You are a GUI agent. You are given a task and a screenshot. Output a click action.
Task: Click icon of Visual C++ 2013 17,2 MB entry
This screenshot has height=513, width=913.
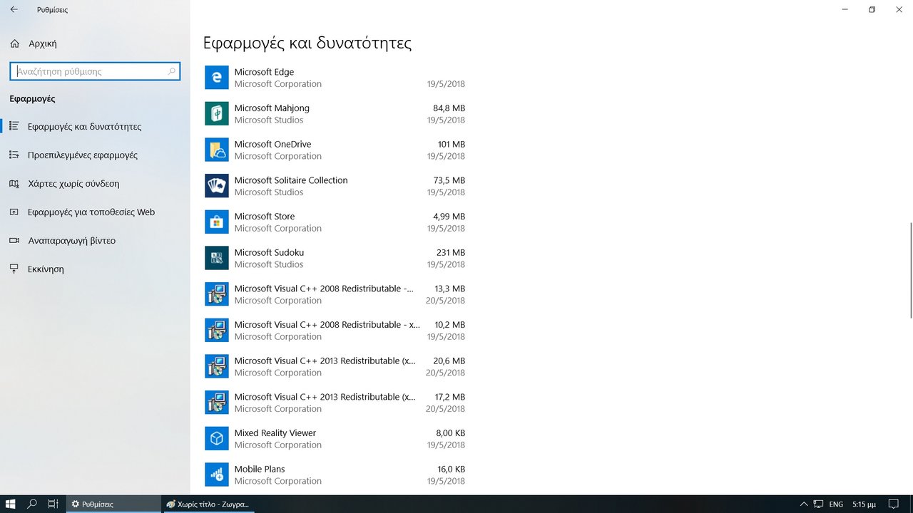pos(217,403)
